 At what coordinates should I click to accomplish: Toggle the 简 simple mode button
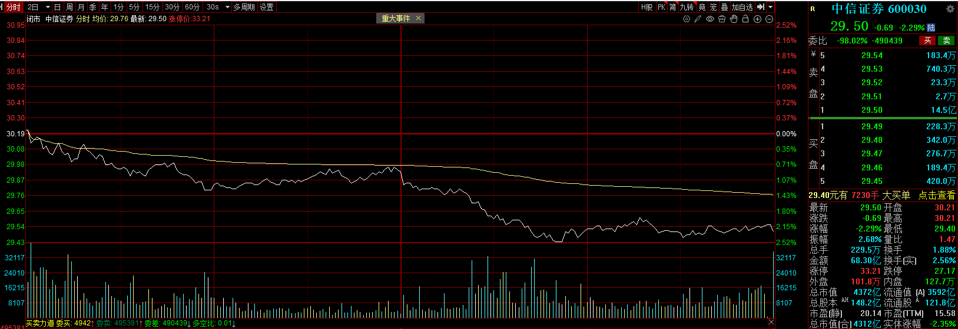tap(672, 7)
